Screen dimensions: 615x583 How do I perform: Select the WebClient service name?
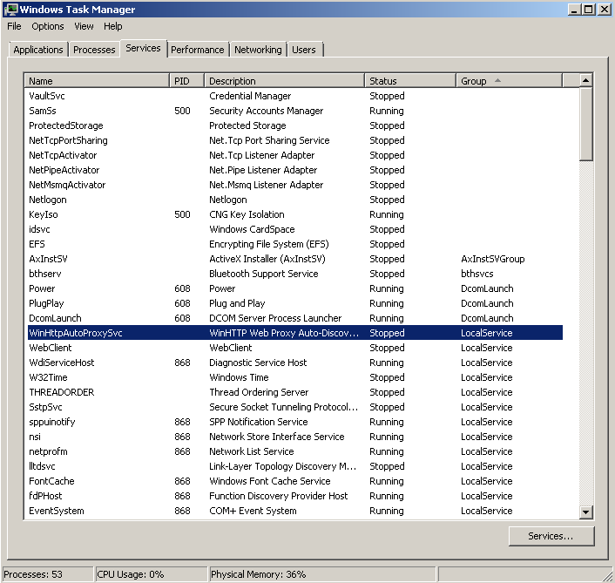pos(51,348)
